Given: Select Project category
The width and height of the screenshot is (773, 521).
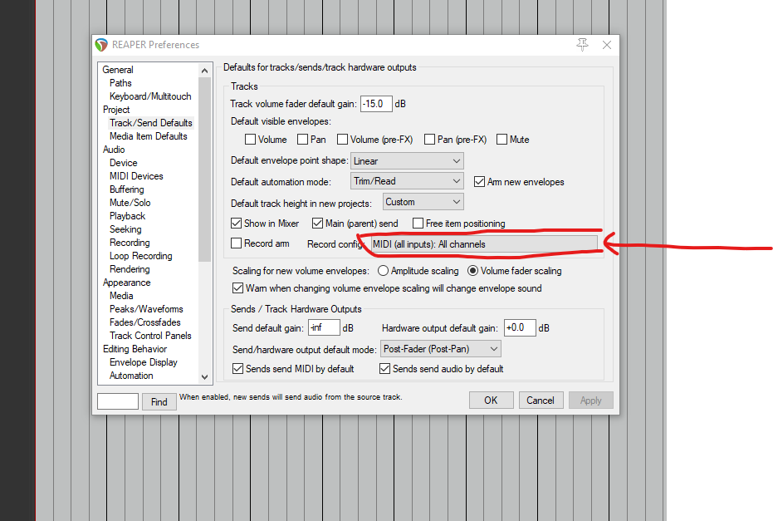Looking at the screenshot, I should 116,110.
